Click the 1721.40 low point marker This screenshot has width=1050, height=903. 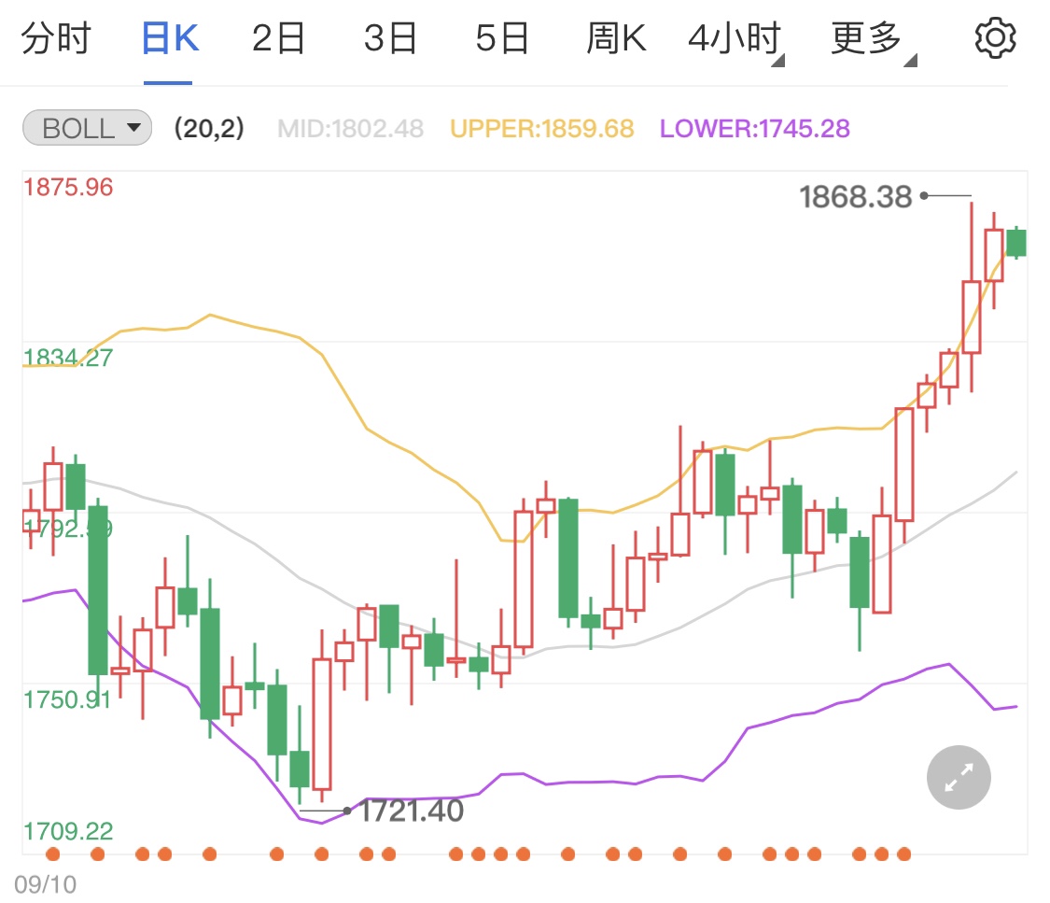coord(346,810)
